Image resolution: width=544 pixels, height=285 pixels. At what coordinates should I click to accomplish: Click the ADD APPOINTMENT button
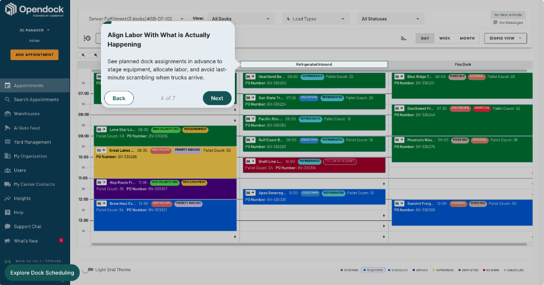coord(35,55)
